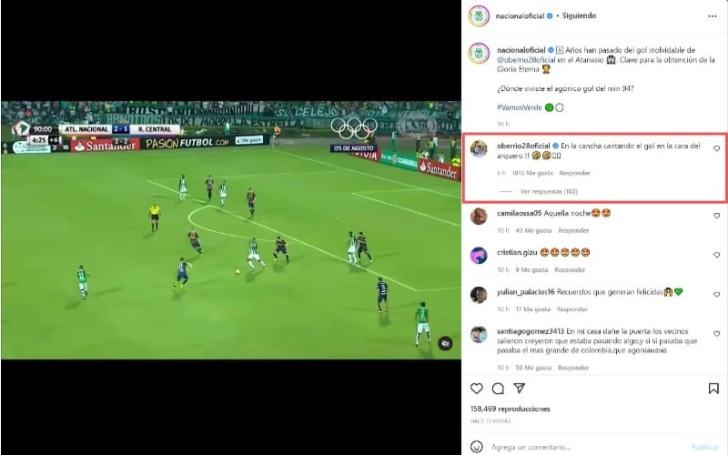The width and height of the screenshot is (728, 455).
Task: Open the comment bubble icon
Action: click(x=498, y=389)
